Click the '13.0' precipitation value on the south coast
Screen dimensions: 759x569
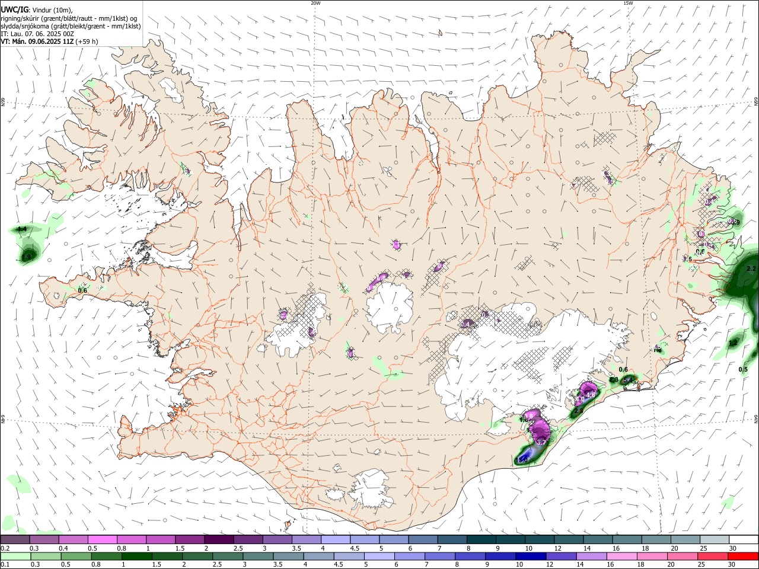click(522, 460)
